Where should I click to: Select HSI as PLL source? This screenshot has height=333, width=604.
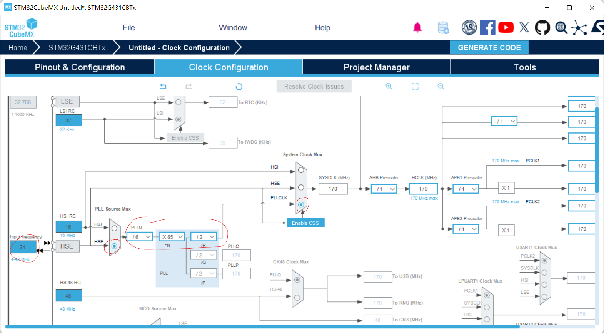pyautogui.click(x=114, y=228)
